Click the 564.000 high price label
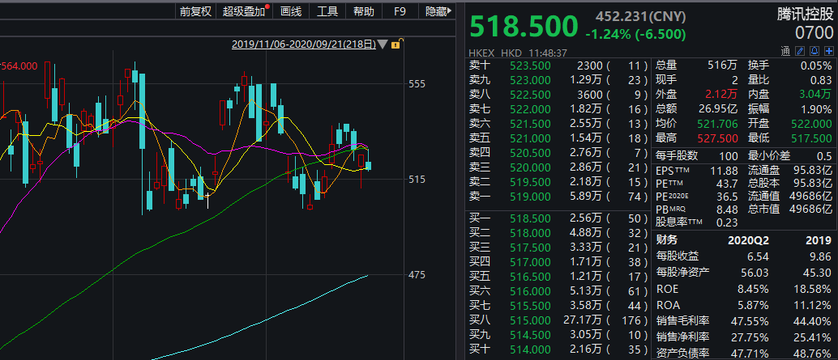838x360 pixels. [x=18, y=66]
